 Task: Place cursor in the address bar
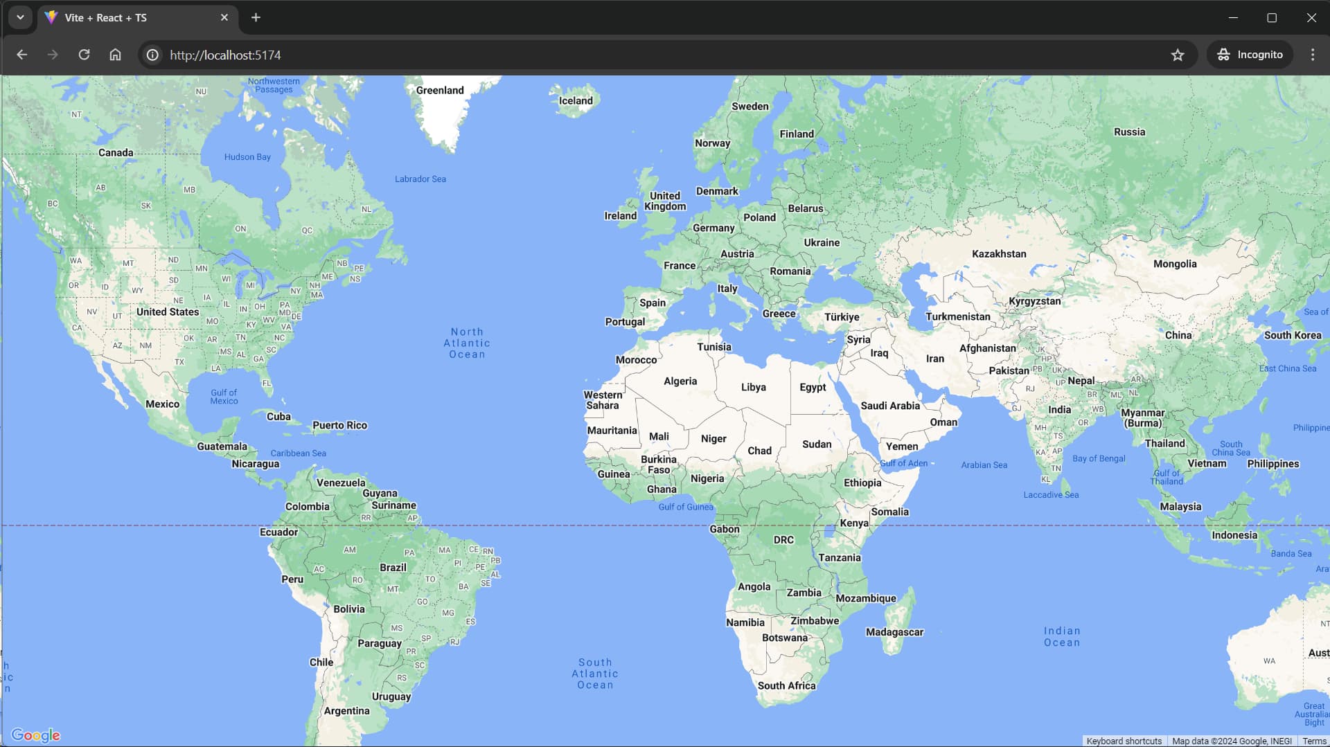click(x=485, y=55)
